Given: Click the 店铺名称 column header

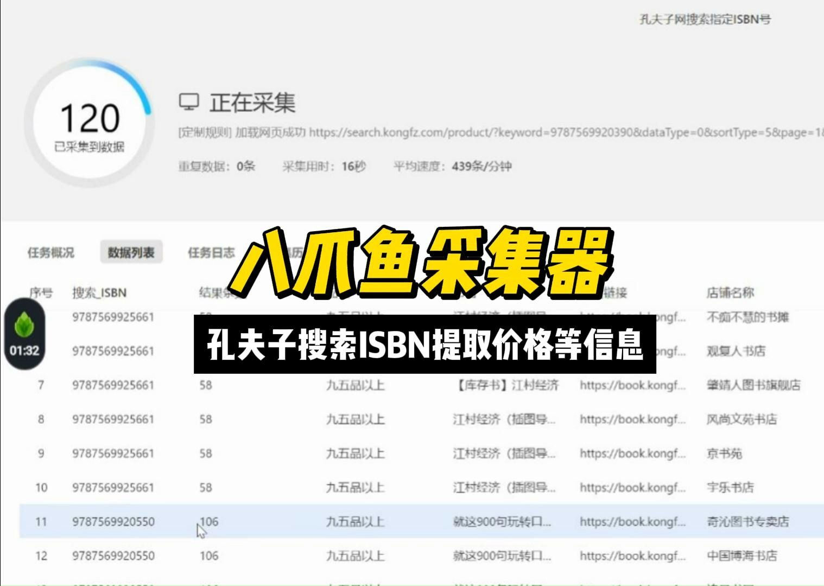Looking at the screenshot, I should [730, 293].
